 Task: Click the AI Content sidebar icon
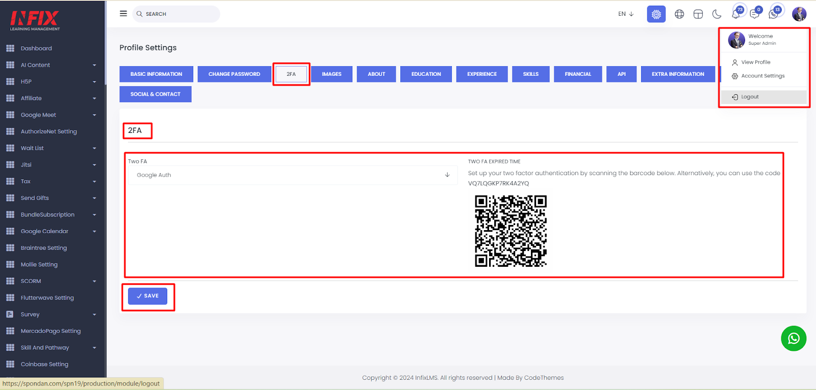click(x=10, y=65)
